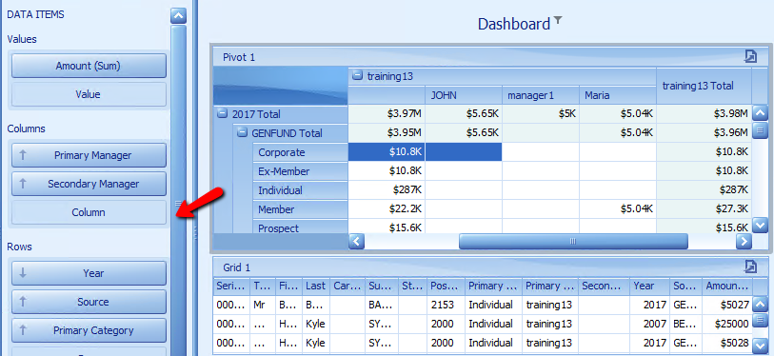Toggle sort arrow on Source row item
Screen dimensions: 774x356
point(22,302)
